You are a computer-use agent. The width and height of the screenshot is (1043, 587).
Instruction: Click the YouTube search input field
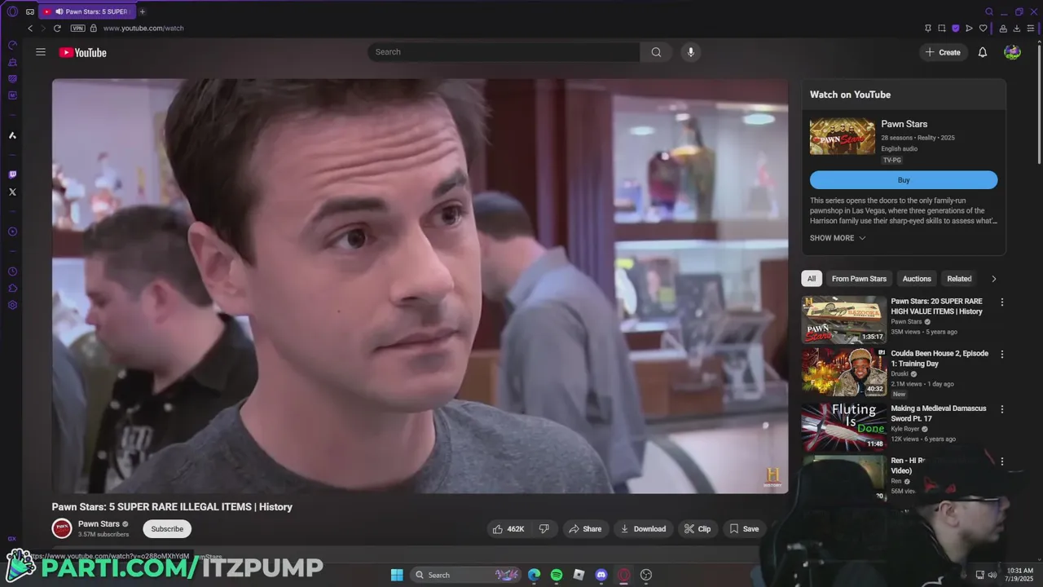[x=504, y=52]
